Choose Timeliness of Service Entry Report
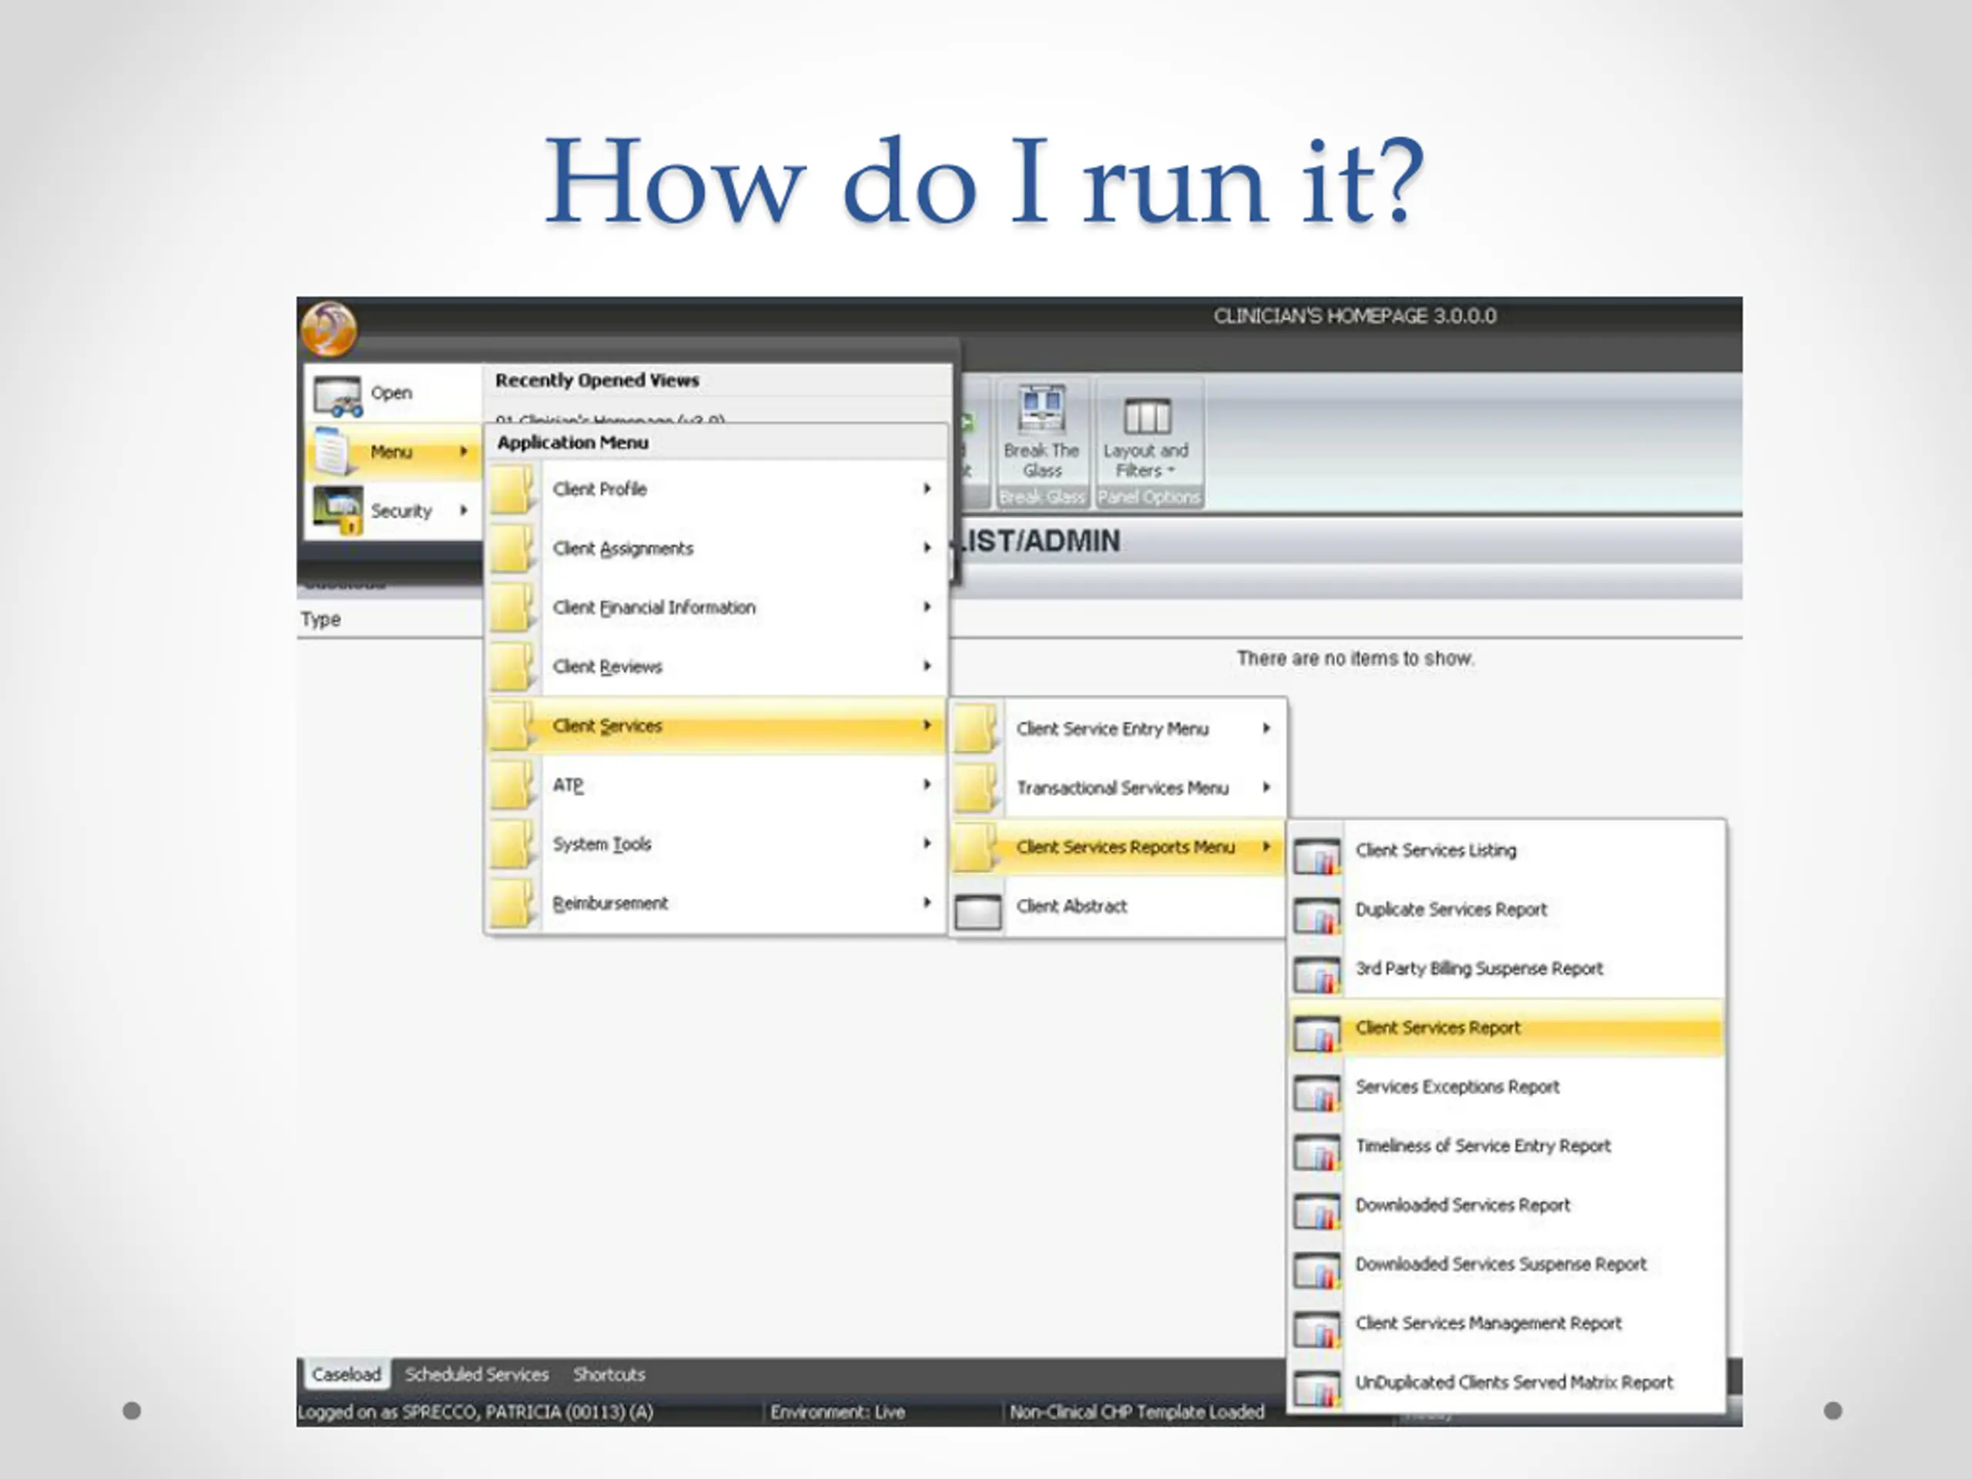 click(1483, 1146)
